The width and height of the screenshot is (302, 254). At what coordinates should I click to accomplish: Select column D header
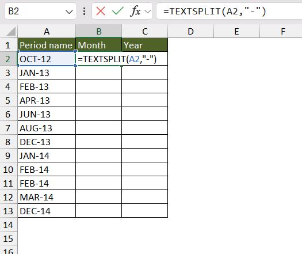tap(190, 31)
